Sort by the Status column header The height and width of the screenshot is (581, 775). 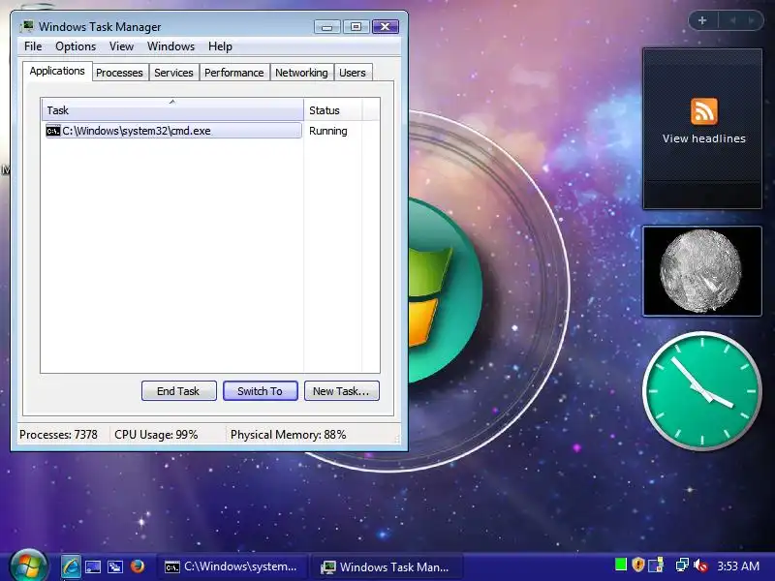pyautogui.click(x=333, y=109)
